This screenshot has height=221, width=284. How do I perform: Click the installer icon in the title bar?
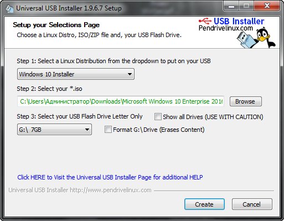[9, 8]
